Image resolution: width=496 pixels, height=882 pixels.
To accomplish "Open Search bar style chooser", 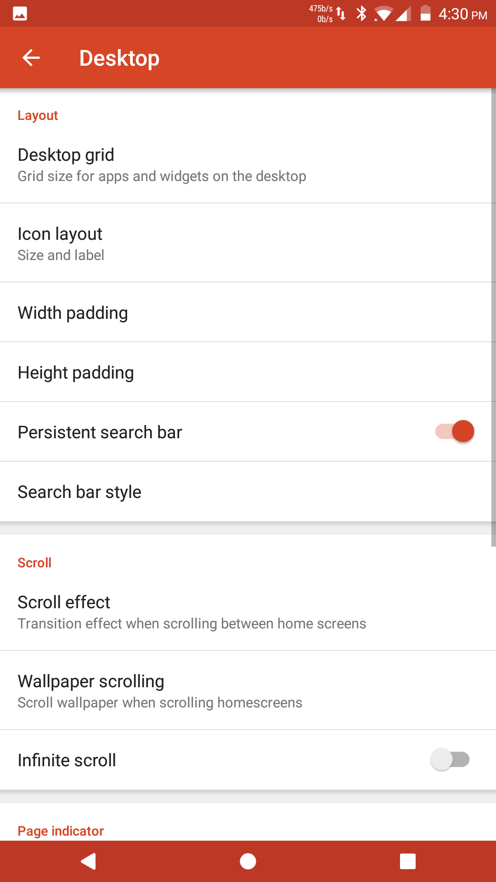I will (248, 492).
